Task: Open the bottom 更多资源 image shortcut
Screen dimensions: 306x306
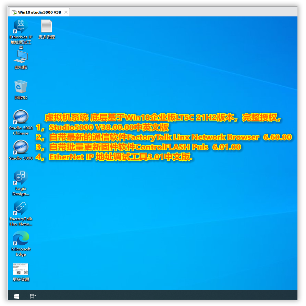Action: point(20,269)
